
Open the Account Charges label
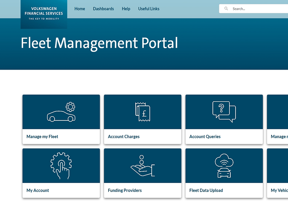tap(124, 137)
